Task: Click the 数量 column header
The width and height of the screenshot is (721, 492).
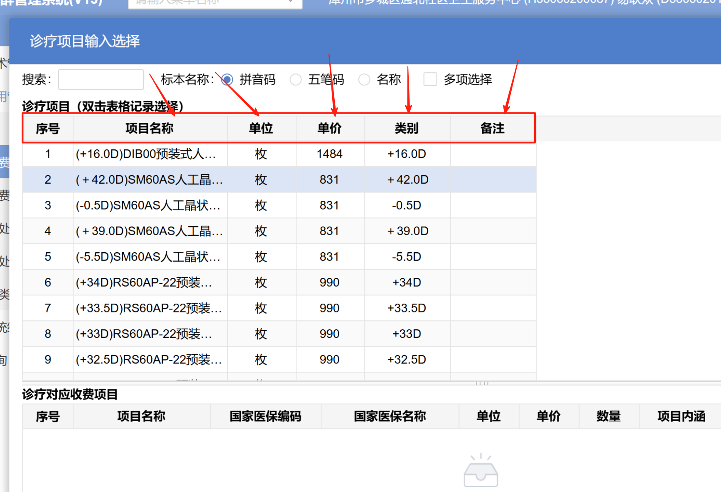Action: (609, 416)
